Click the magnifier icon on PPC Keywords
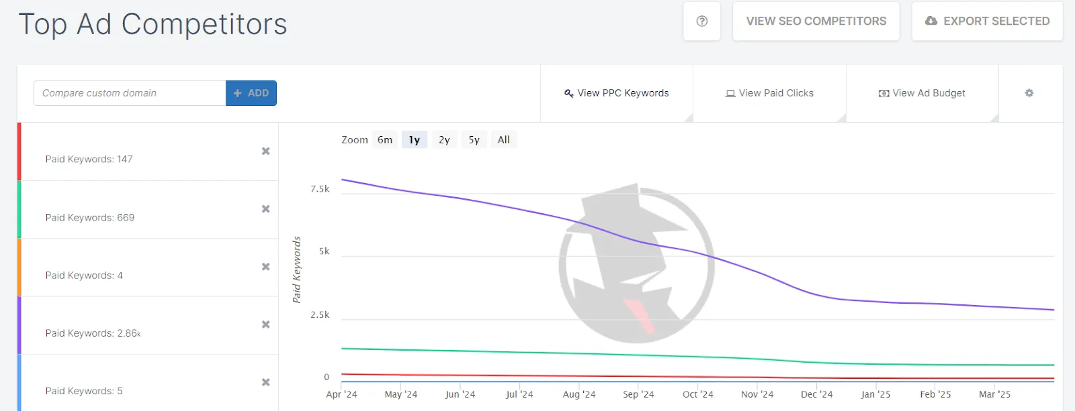This screenshot has width=1075, height=411. coord(568,93)
